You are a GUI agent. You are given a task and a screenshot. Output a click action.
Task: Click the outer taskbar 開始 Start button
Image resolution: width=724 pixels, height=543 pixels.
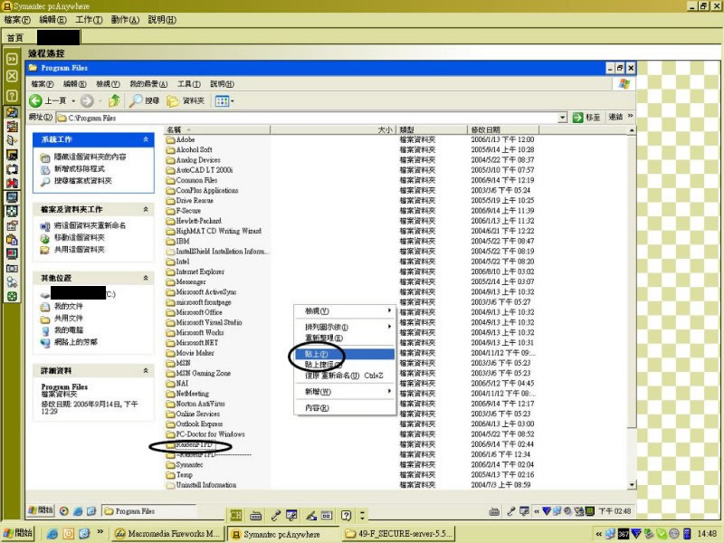point(18,533)
